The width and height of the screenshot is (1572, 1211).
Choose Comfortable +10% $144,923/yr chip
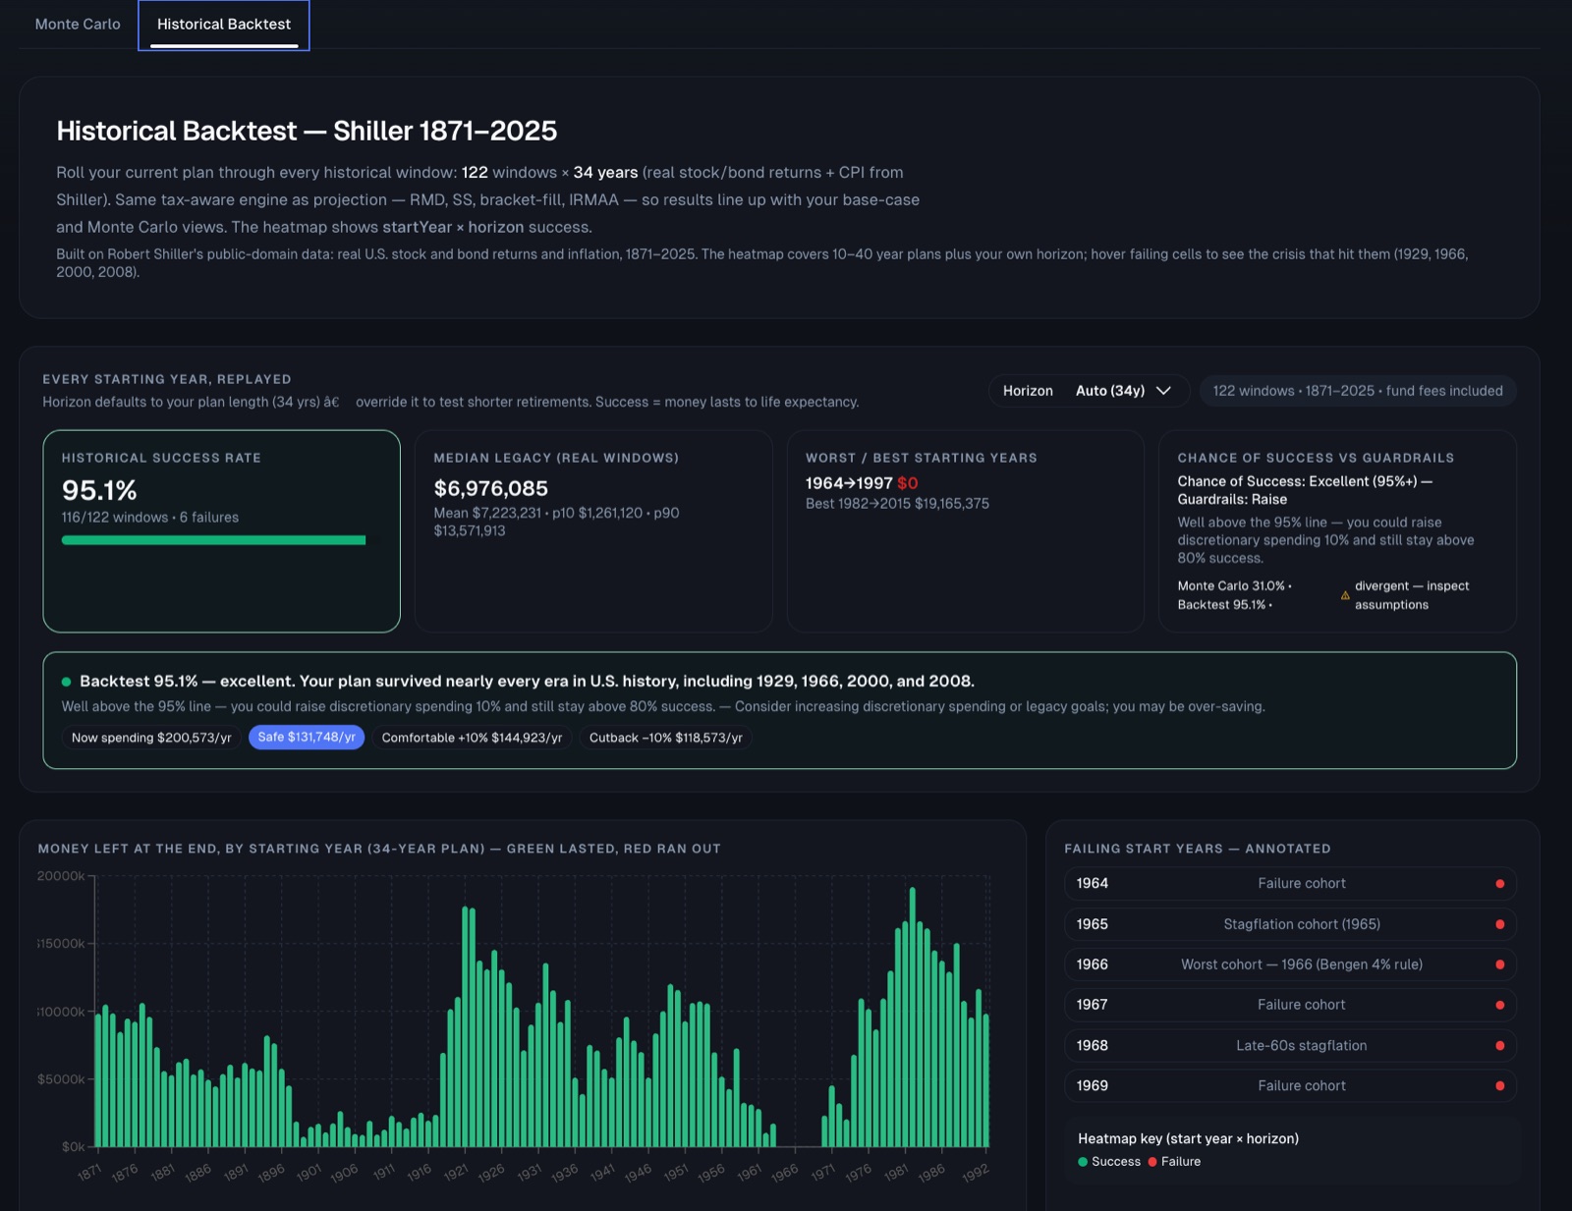472,738
